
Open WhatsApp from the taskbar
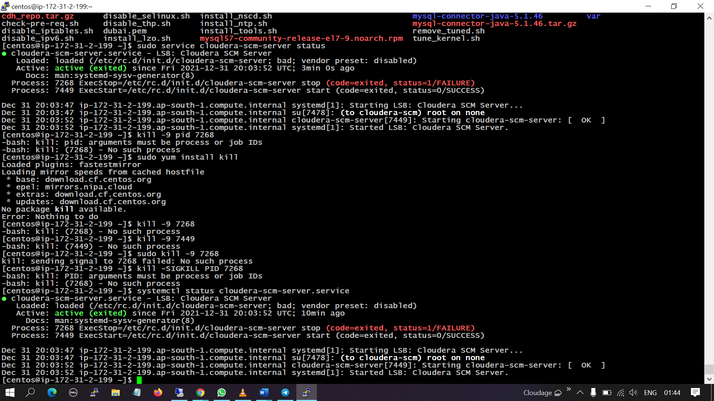(222, 392)
